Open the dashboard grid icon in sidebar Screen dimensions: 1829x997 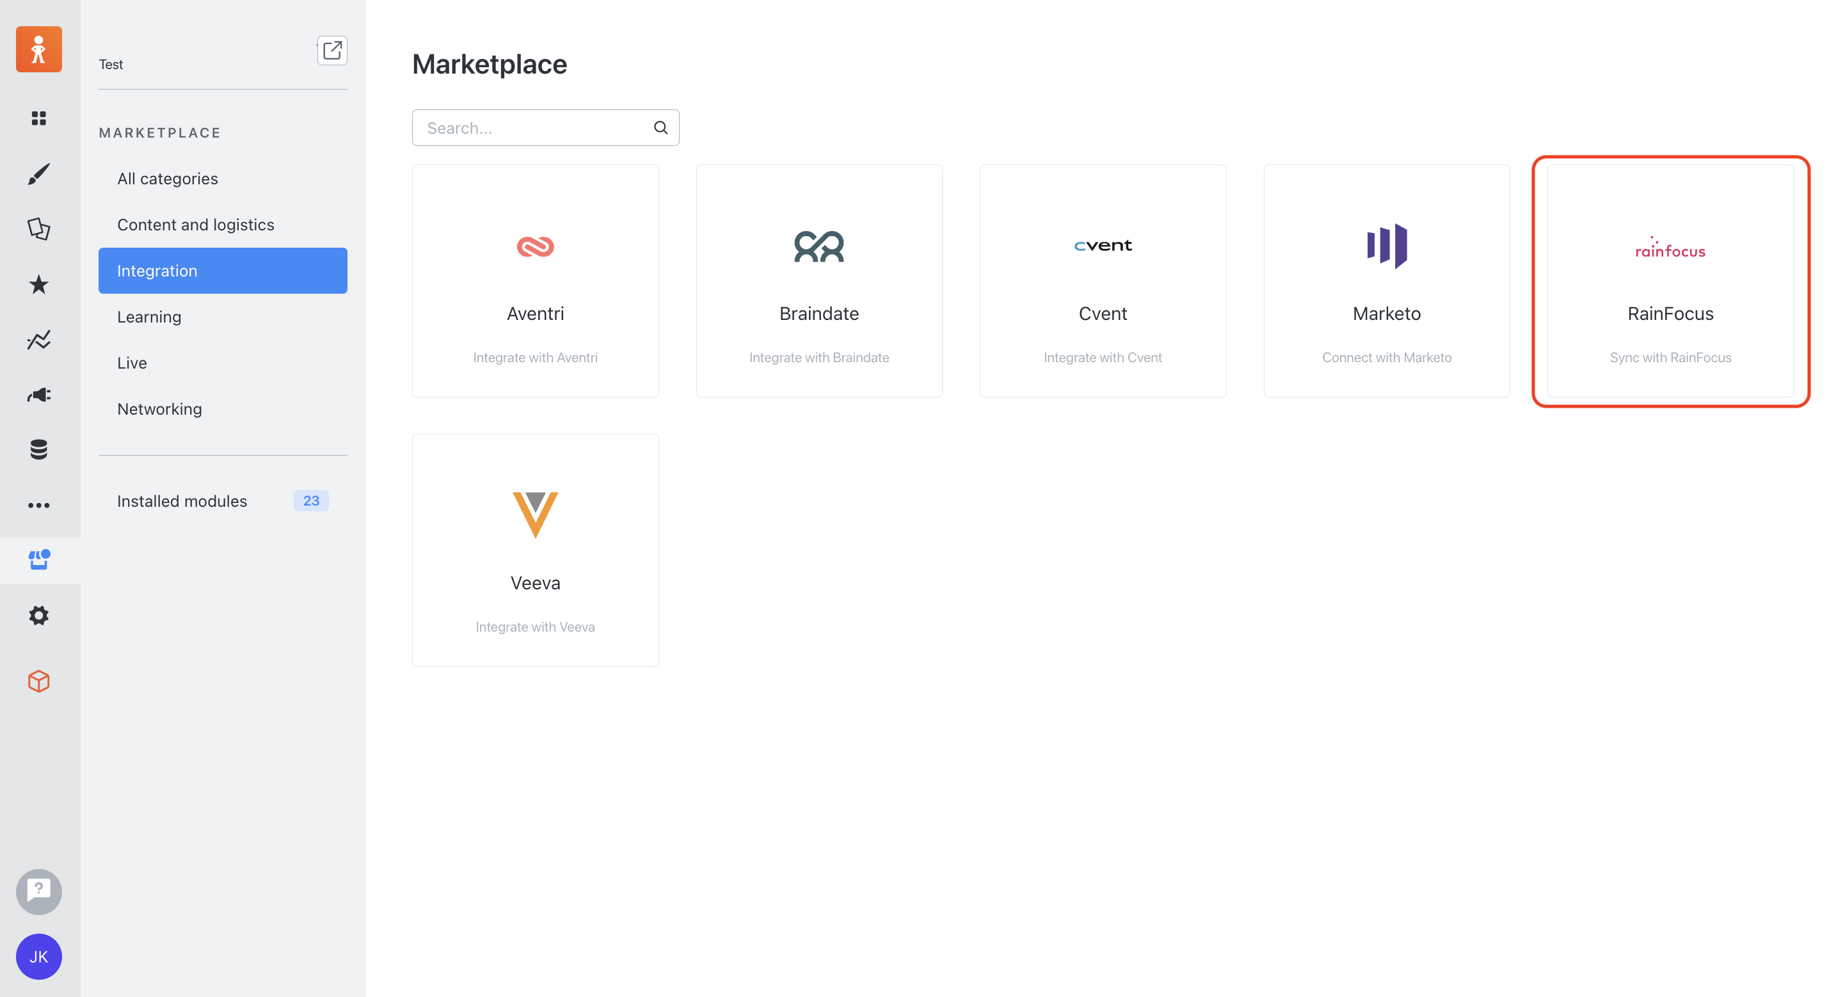pos(38,118)
